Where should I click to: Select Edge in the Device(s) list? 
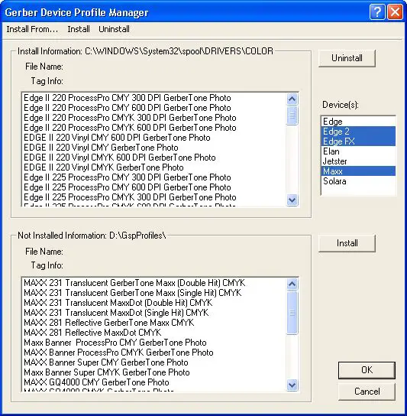coord(358,122)
